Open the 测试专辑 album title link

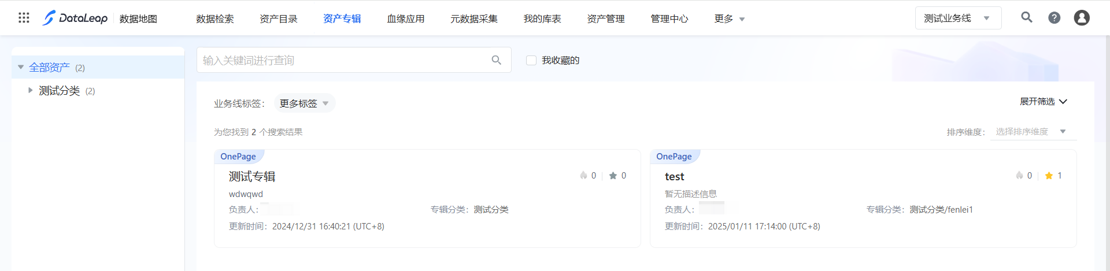point(252,176)
